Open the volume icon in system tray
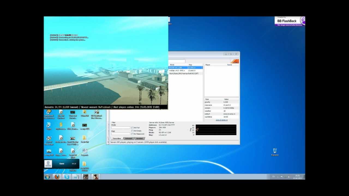 coord(289,177)
